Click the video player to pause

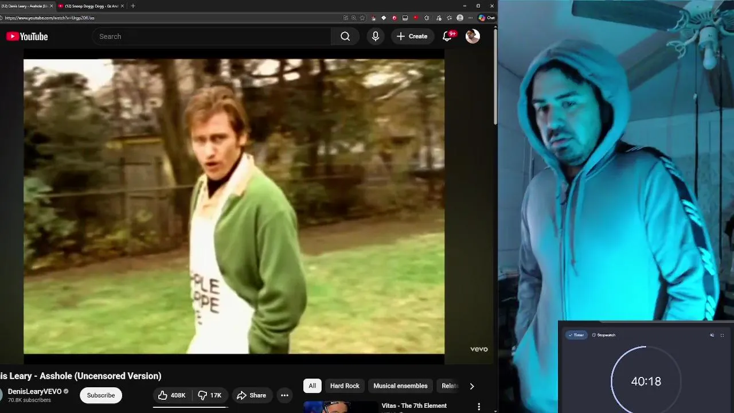[x=234, y=206]
